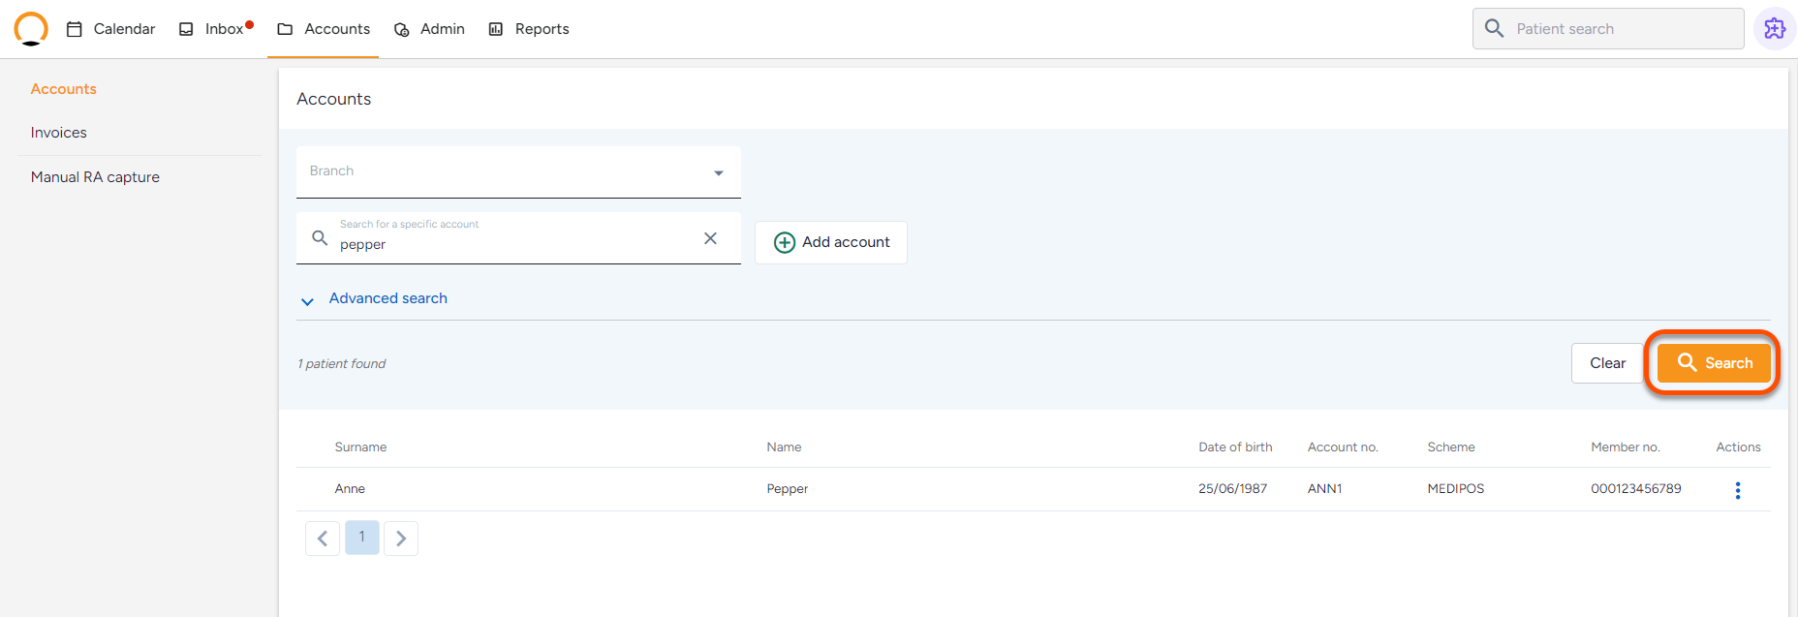Open Manual RA capture in sidebar
The width and height of the screenshot is (1798, 617).
click(x=95, y=177)
